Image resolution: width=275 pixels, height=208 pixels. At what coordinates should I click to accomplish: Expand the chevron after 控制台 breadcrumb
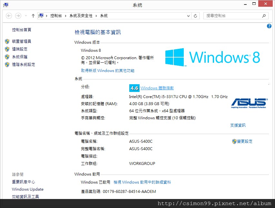tap(65, 16)
